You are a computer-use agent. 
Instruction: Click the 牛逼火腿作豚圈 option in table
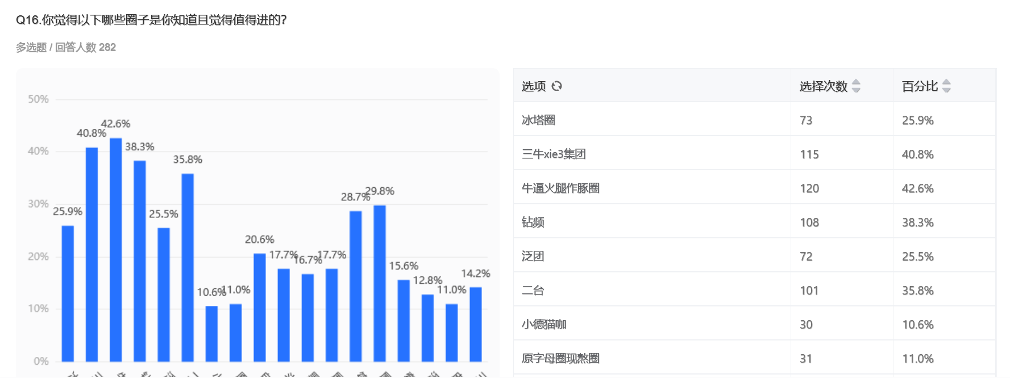coord(560,188)
